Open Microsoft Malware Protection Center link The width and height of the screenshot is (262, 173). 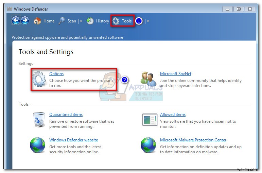pos(193,140)
